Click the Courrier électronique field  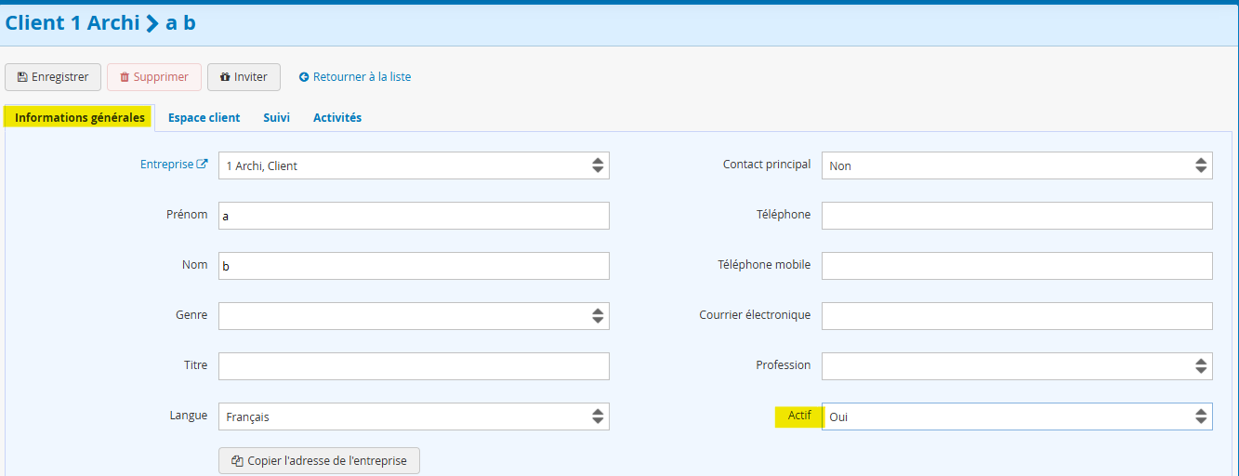1017,316
